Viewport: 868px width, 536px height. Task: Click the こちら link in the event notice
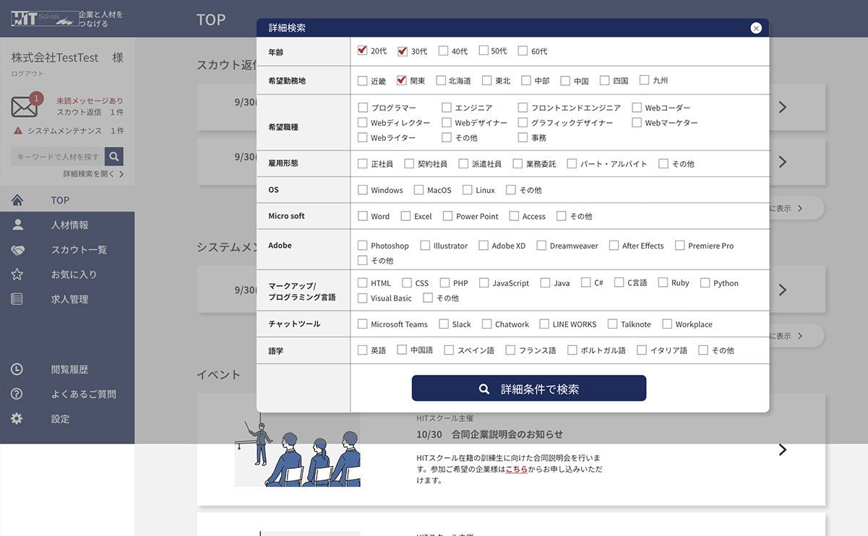pyautogui.click(x=516, y=469)
